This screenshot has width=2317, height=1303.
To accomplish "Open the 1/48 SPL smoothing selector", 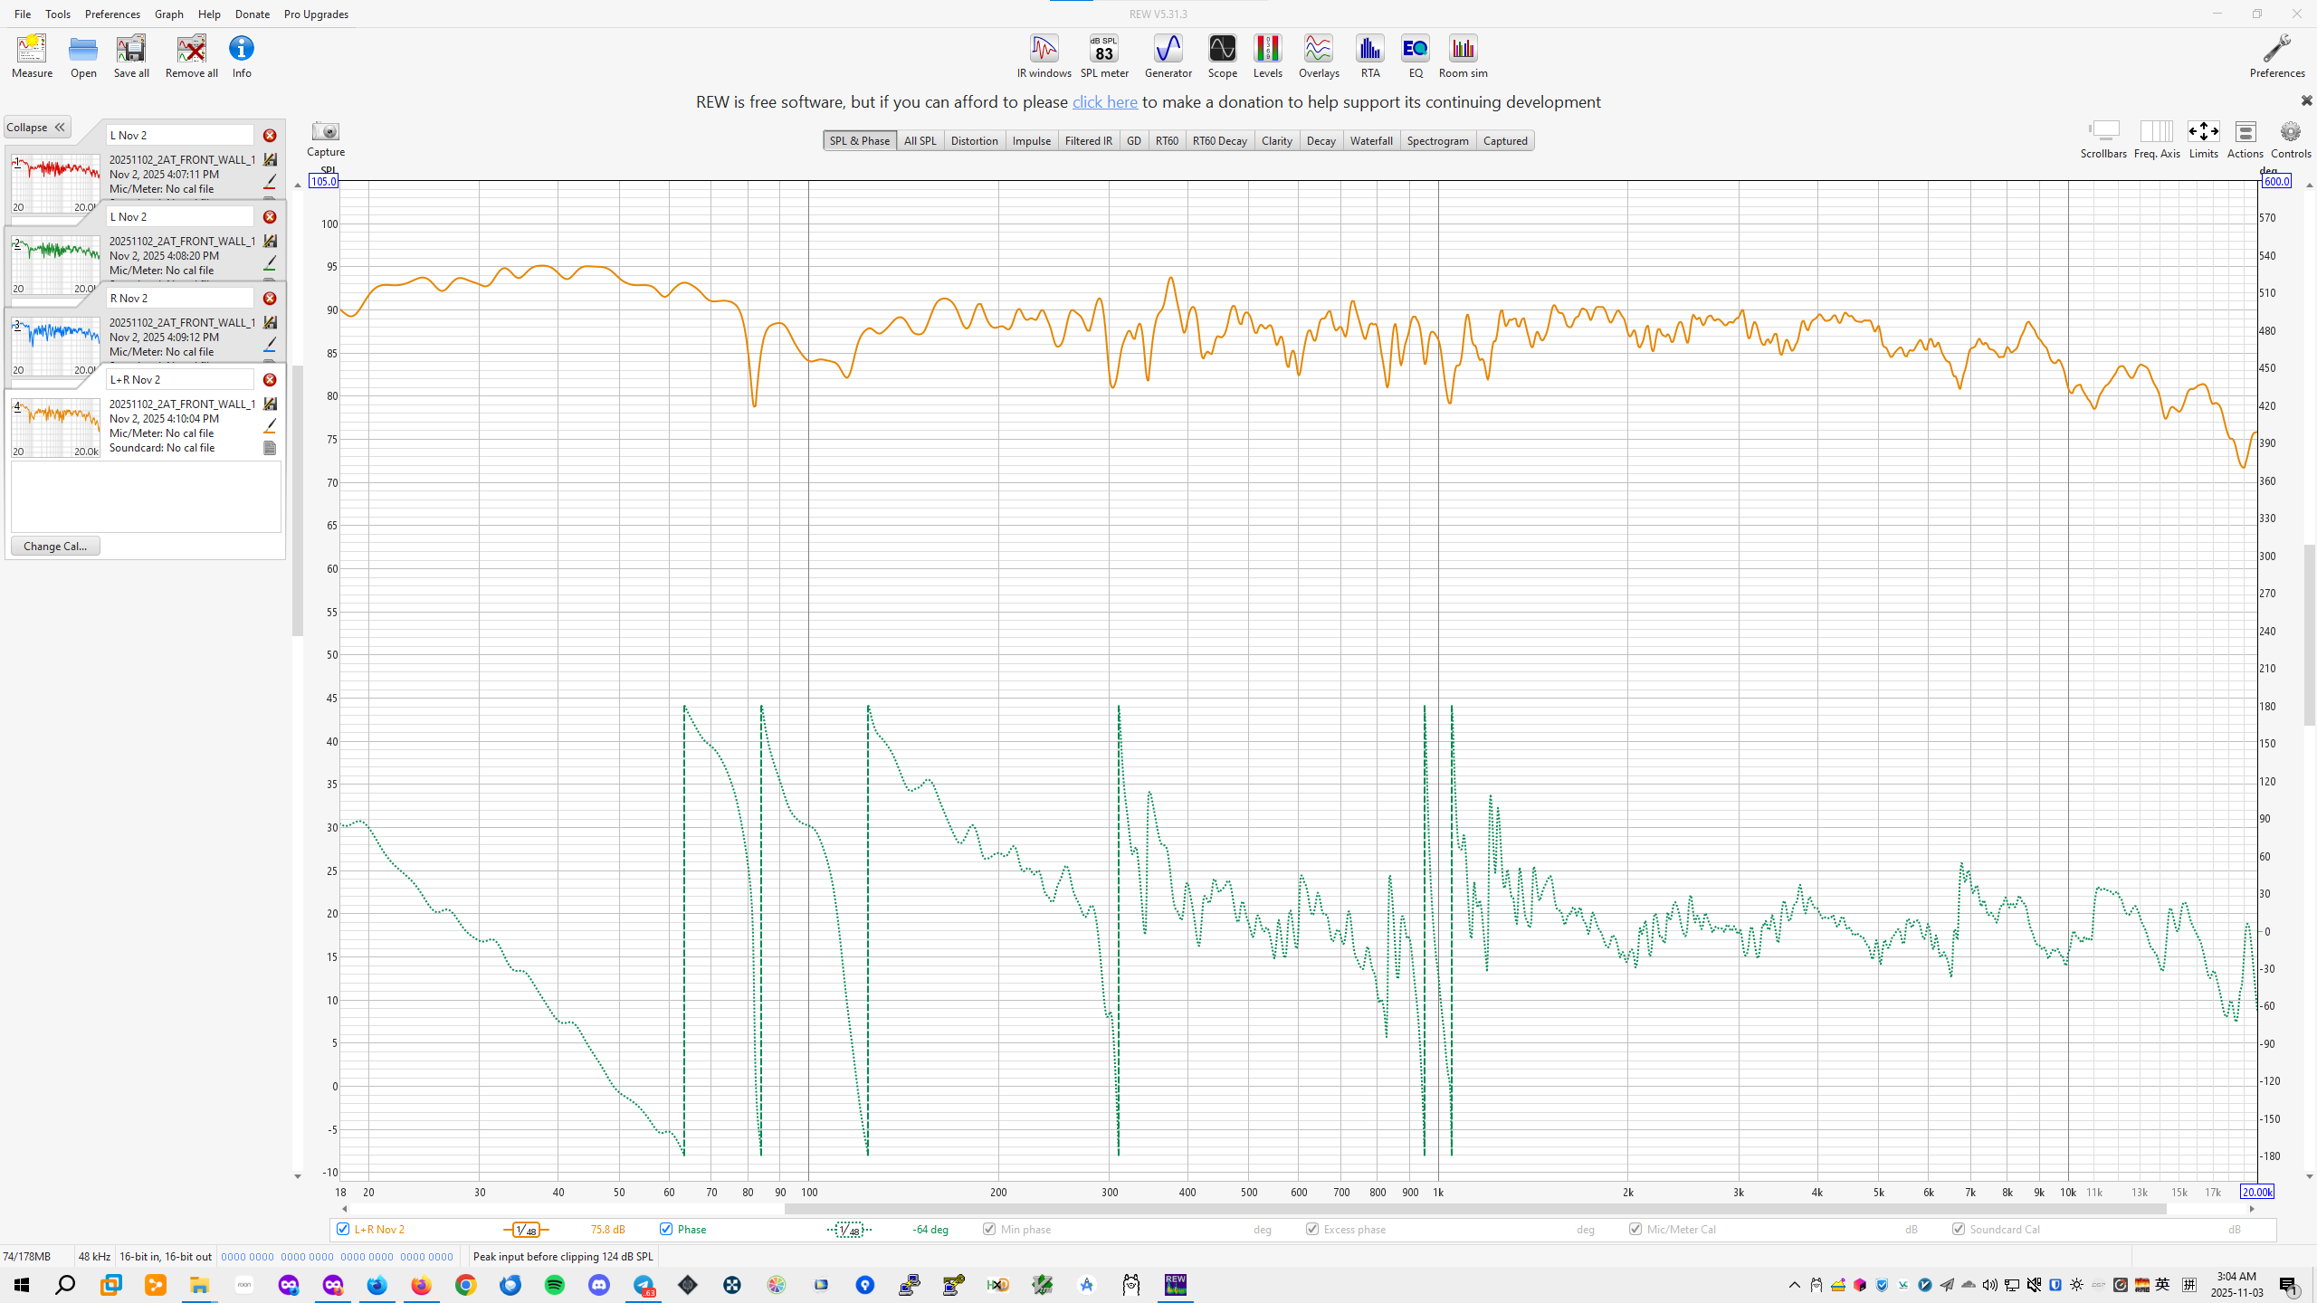I will [526, 1230].
